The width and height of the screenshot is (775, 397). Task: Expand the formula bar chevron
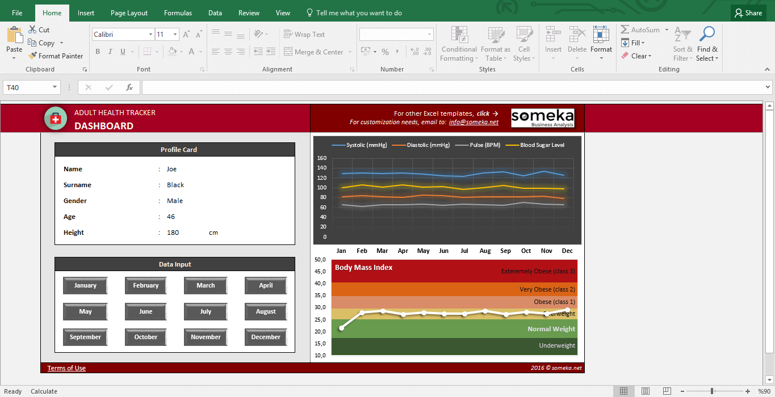[x=768, y=87]
